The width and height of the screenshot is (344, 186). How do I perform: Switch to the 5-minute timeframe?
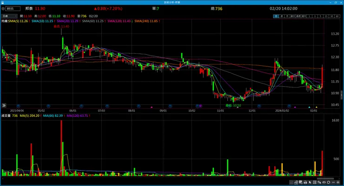point(320,16)
